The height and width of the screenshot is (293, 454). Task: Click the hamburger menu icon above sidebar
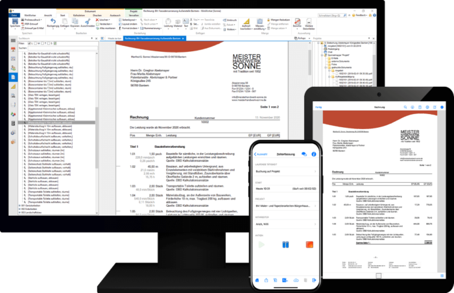(13, 41)
